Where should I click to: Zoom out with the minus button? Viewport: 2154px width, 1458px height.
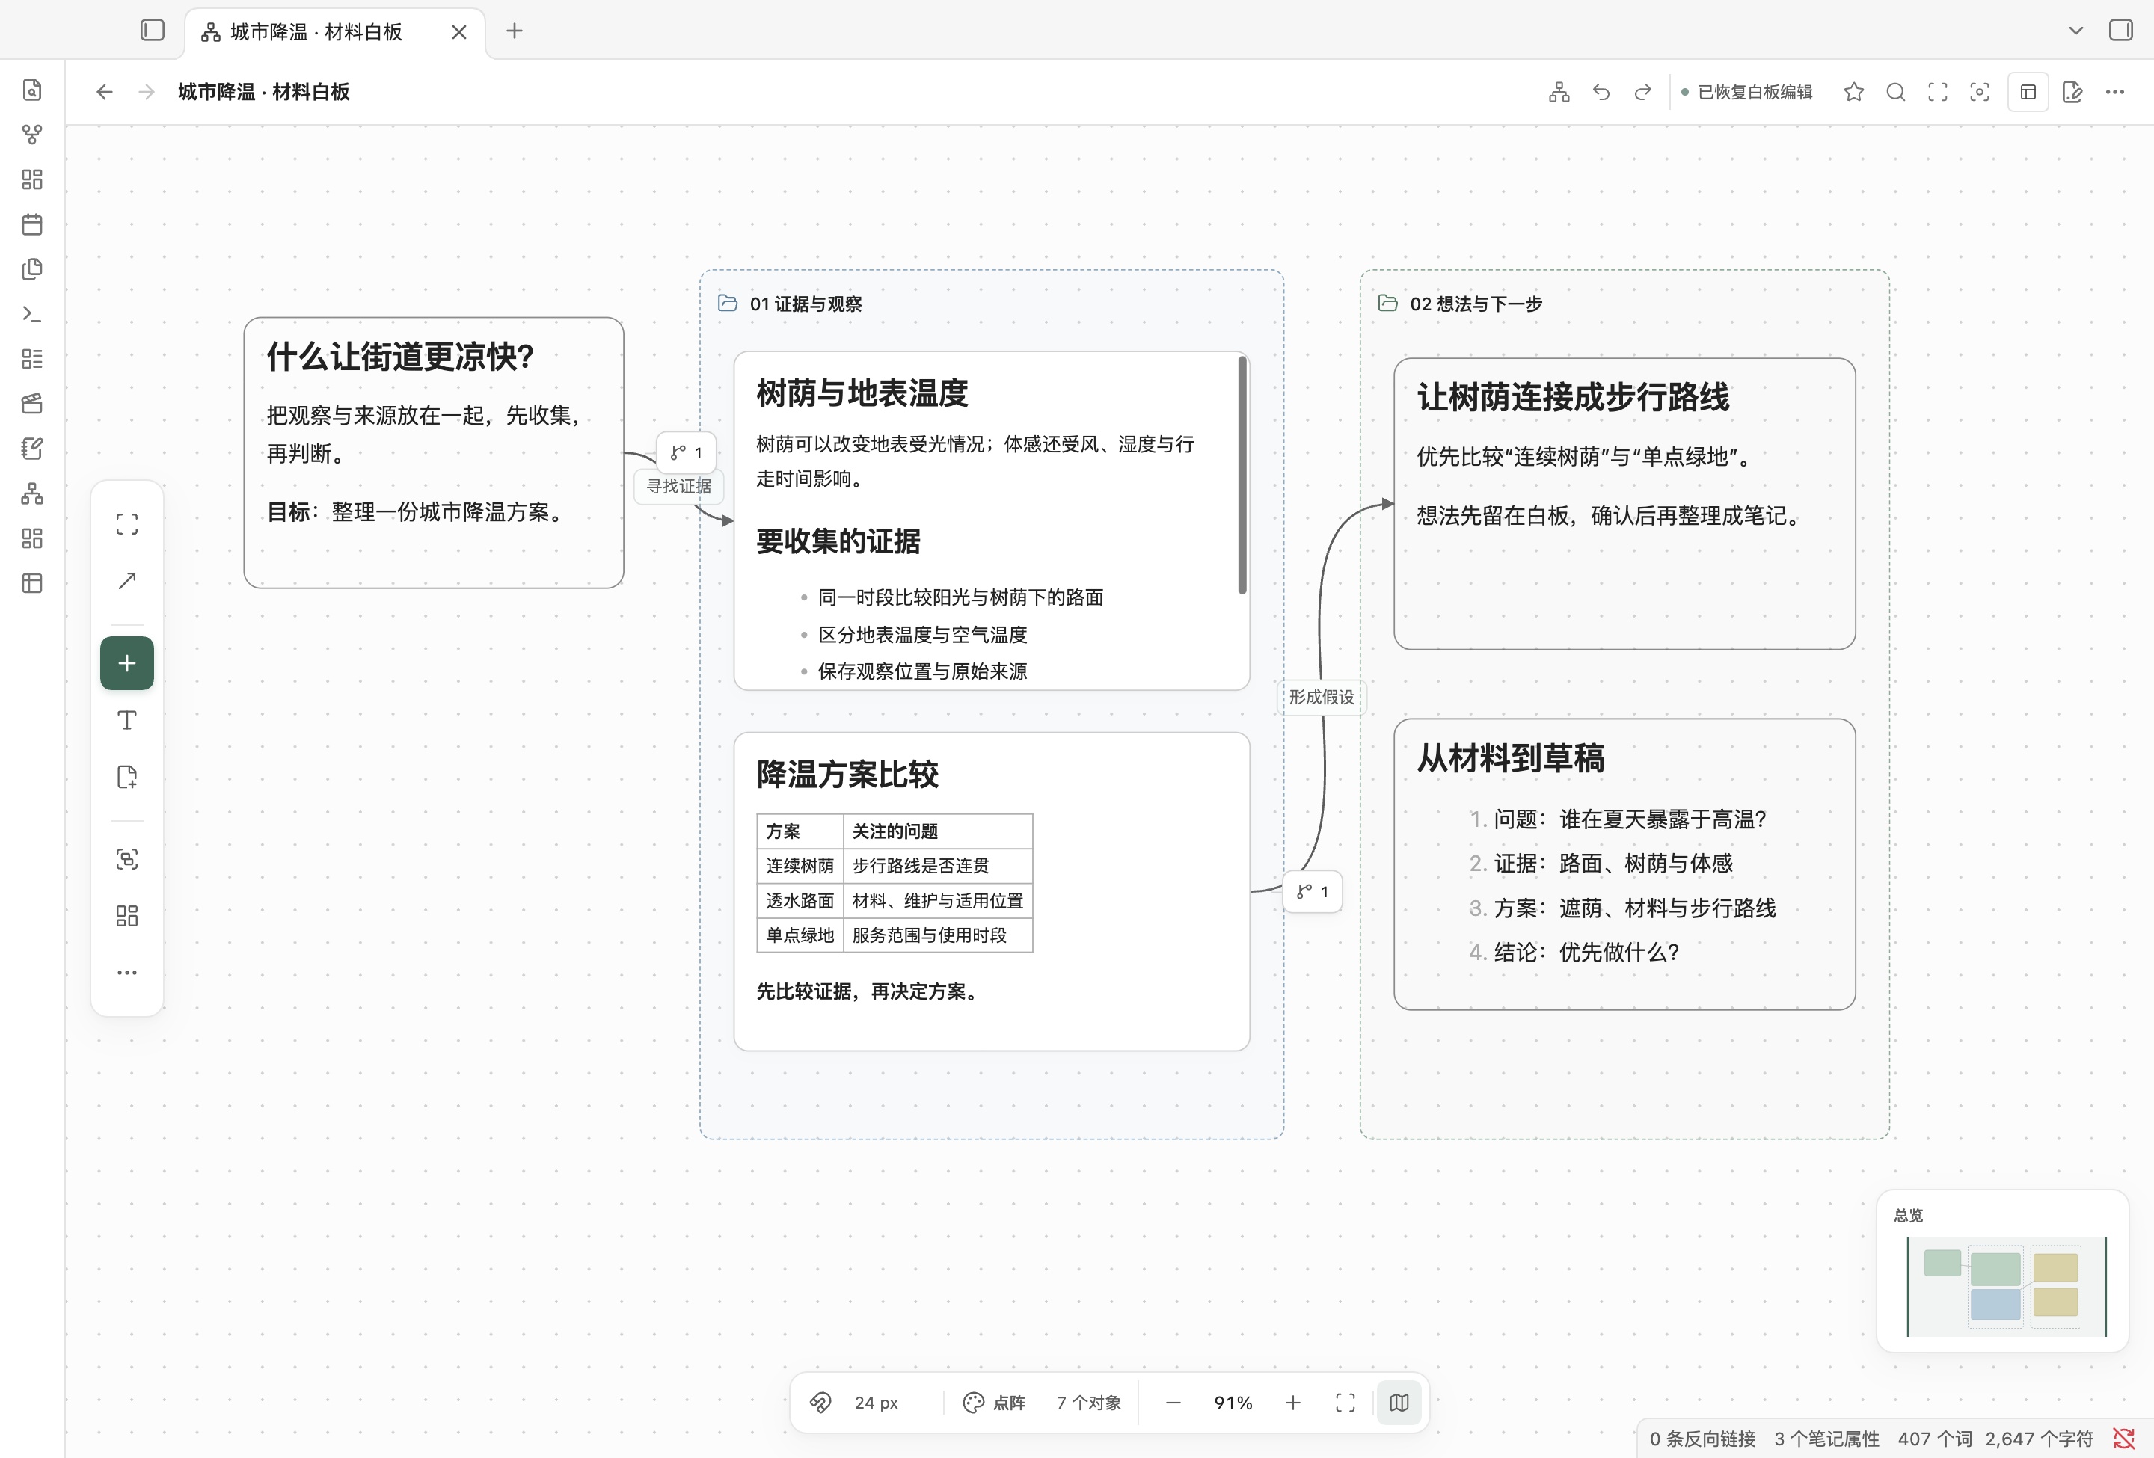(x=1173, y=1403)
